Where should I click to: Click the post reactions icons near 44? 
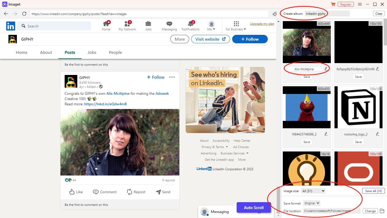pos(68,180)
